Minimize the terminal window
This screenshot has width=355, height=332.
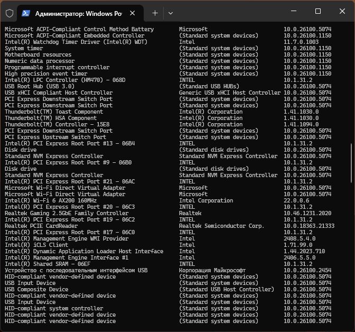click(294, 11)
